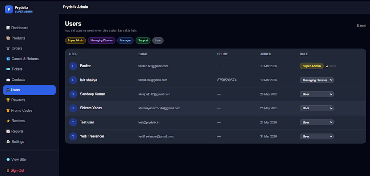The height and width of the screenshot is (176, 370).
Task: Open role dropdown for lalit shakya
Action: 317,80
